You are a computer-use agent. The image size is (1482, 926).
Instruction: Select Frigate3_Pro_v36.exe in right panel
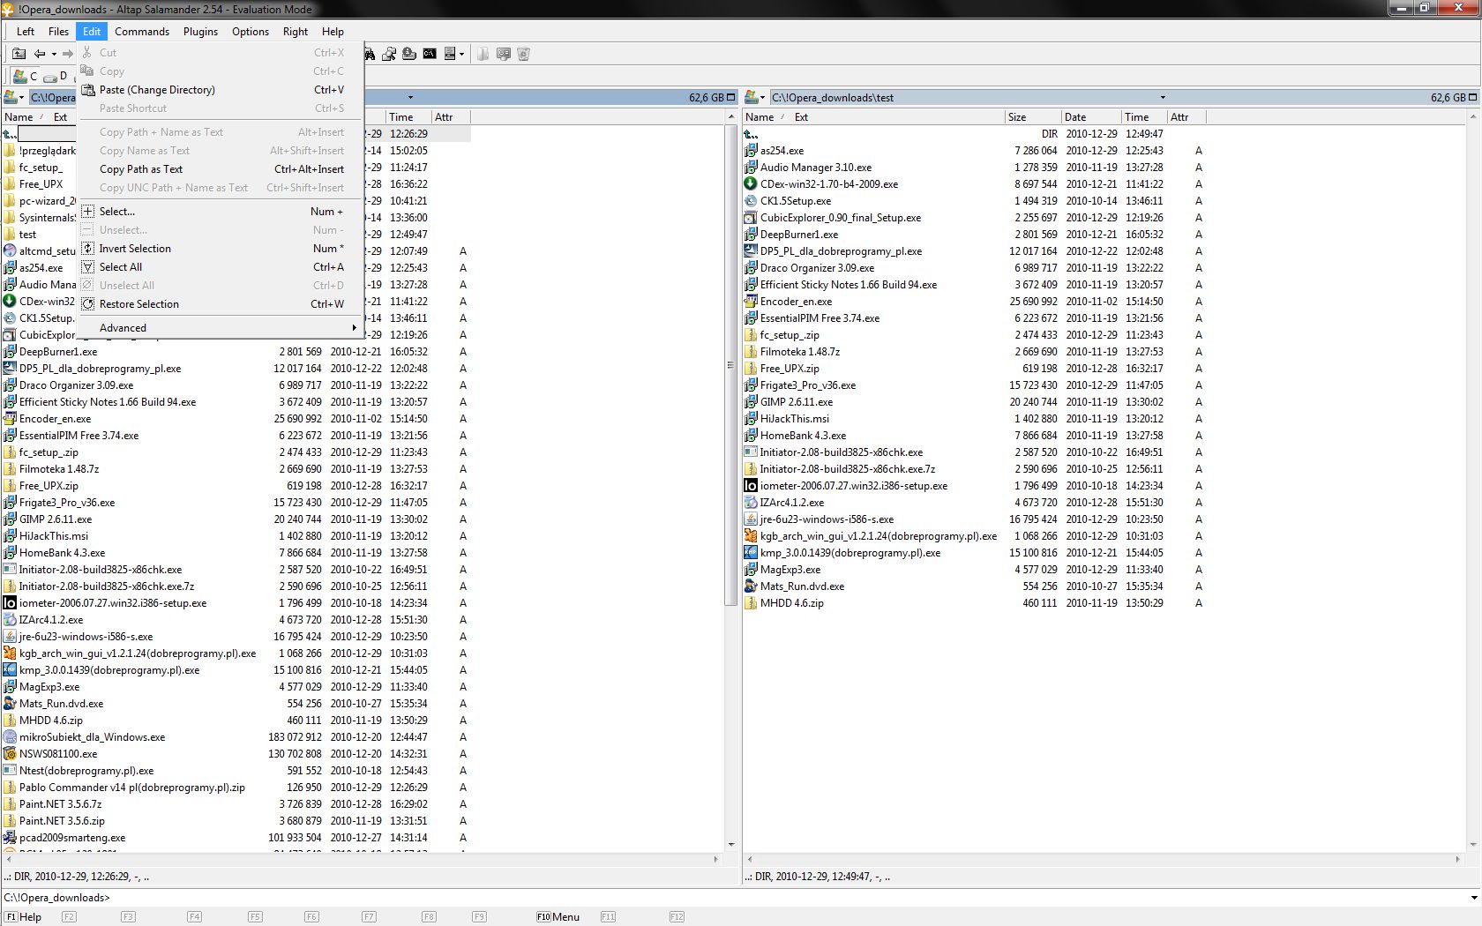pos(807,385)
